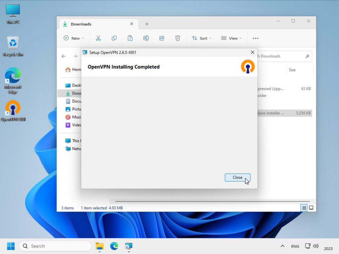Select the Downloads tab in File Explorer
Viewport: 339px width, 254px height.
pos(98,24)
